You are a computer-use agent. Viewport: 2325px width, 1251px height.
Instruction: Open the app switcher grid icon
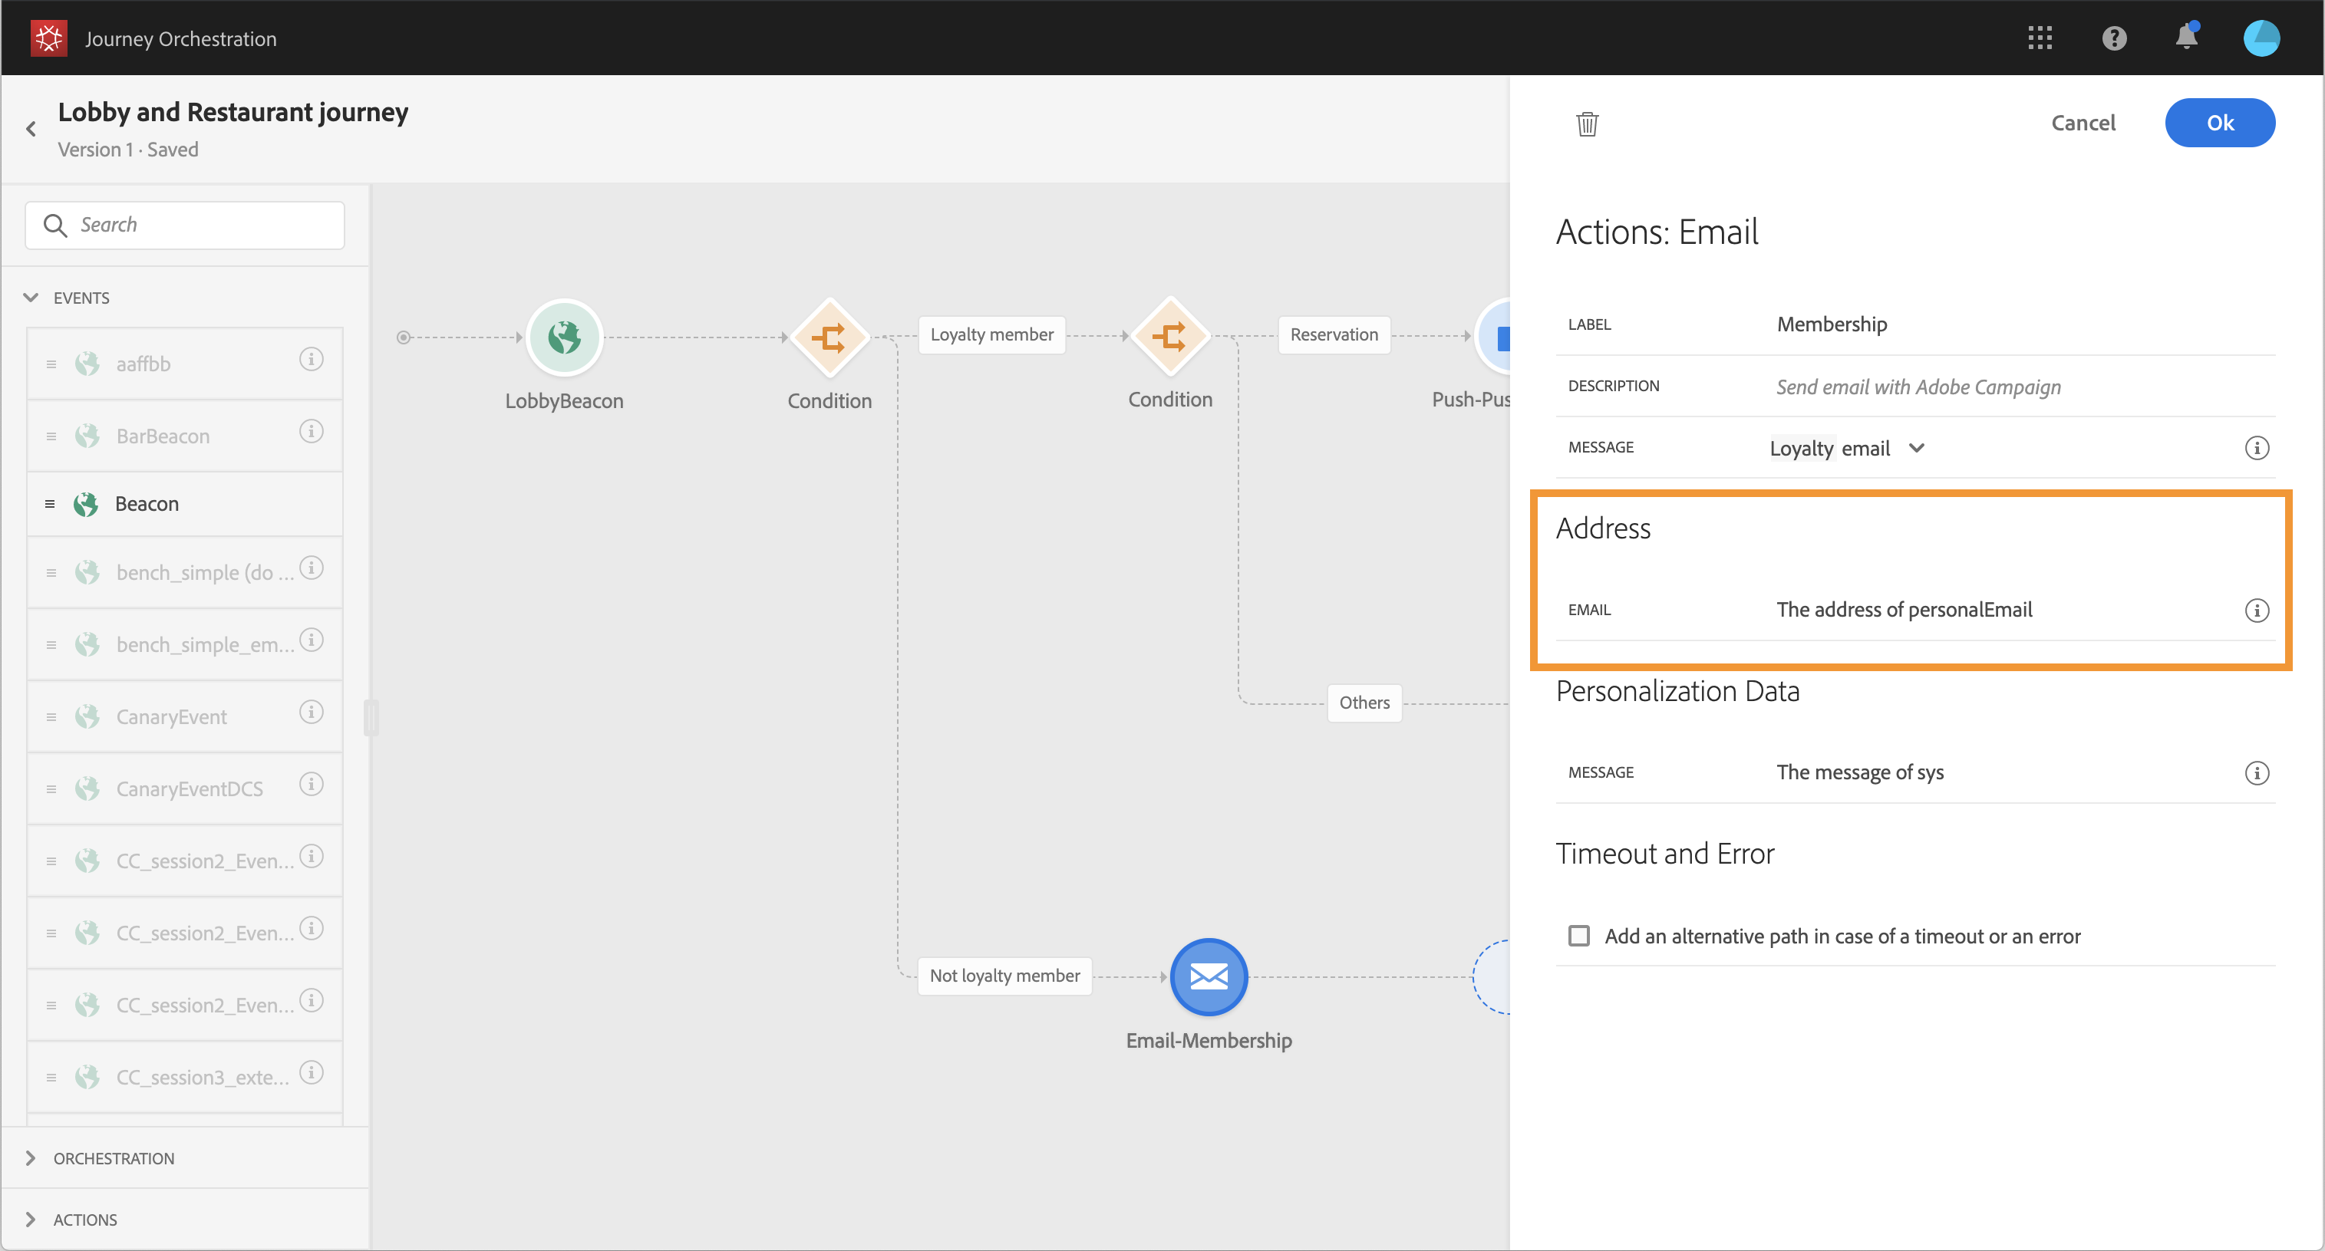click(2040, 38)
